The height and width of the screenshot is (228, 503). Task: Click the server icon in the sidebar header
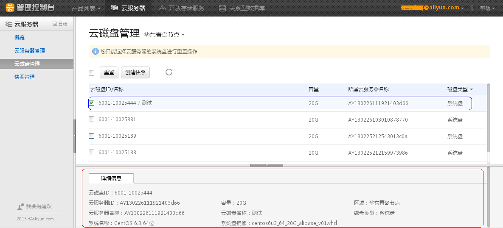point(8,24)
